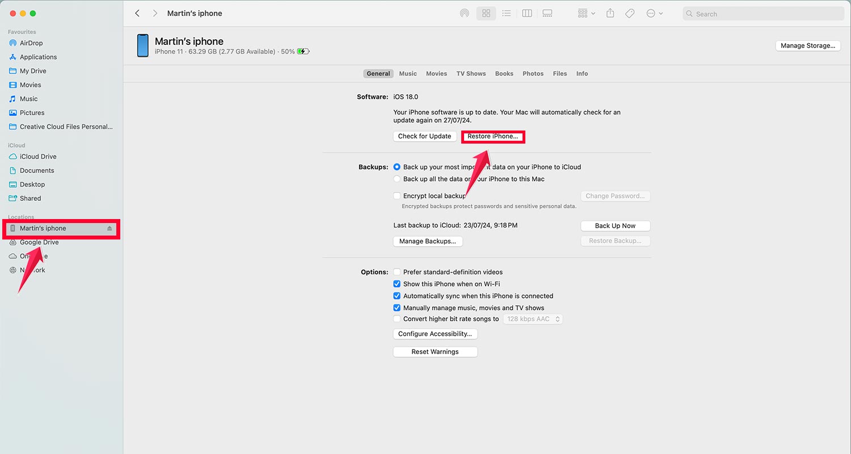Screen dimensions: 851x454
Task: Switch to the Photos tab
Action: [x=533, y=73]
